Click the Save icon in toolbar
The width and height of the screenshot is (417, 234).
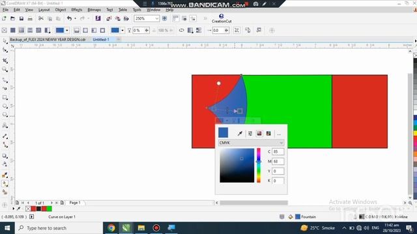22,19
